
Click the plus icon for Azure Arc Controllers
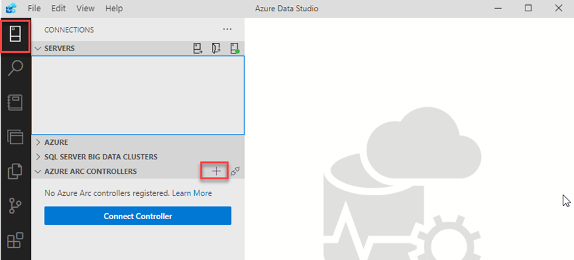216,171
